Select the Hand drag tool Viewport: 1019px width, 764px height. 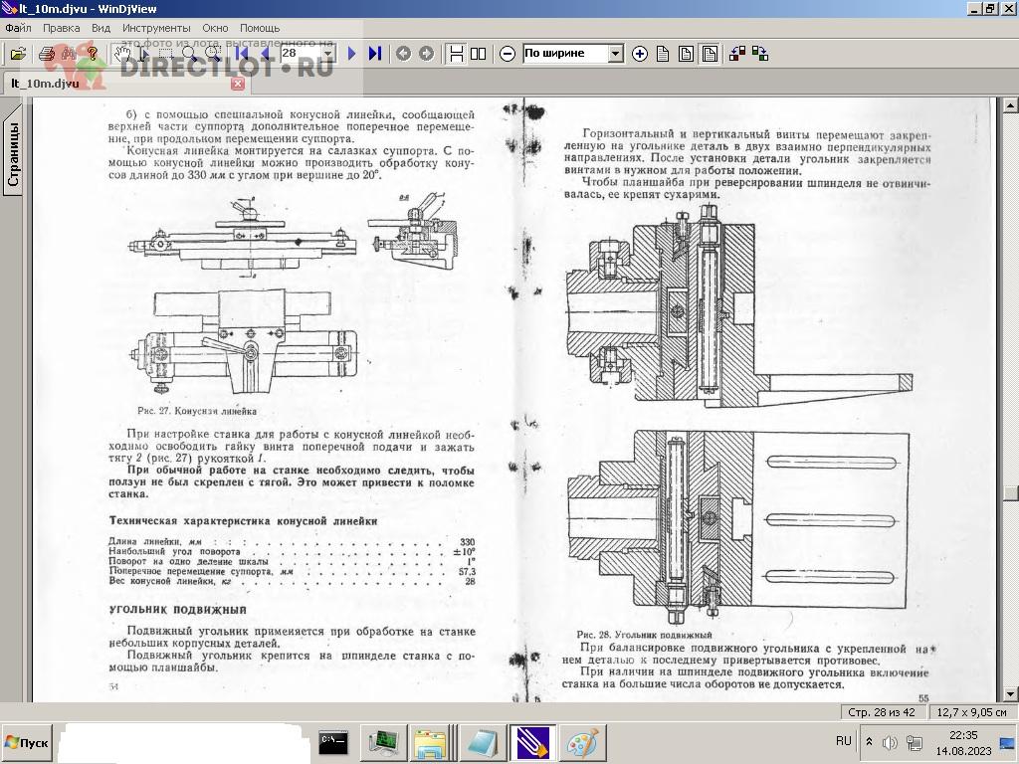click(120, 54)
